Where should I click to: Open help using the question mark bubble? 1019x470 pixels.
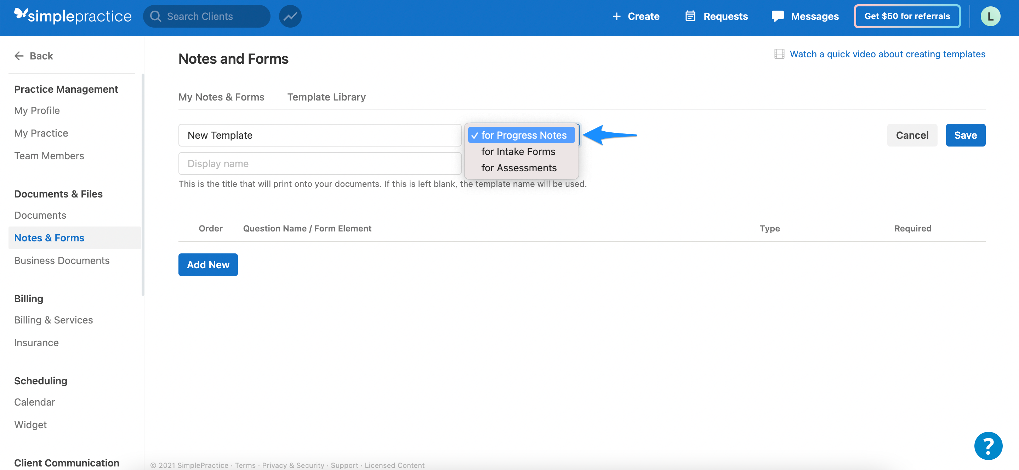click(x=988, y=446)
